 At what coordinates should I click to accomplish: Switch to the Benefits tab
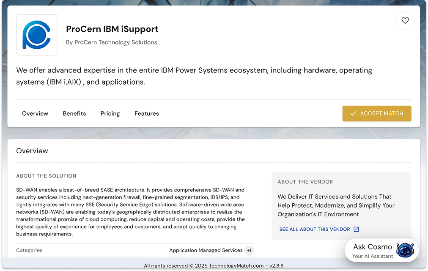coord(74,113)
